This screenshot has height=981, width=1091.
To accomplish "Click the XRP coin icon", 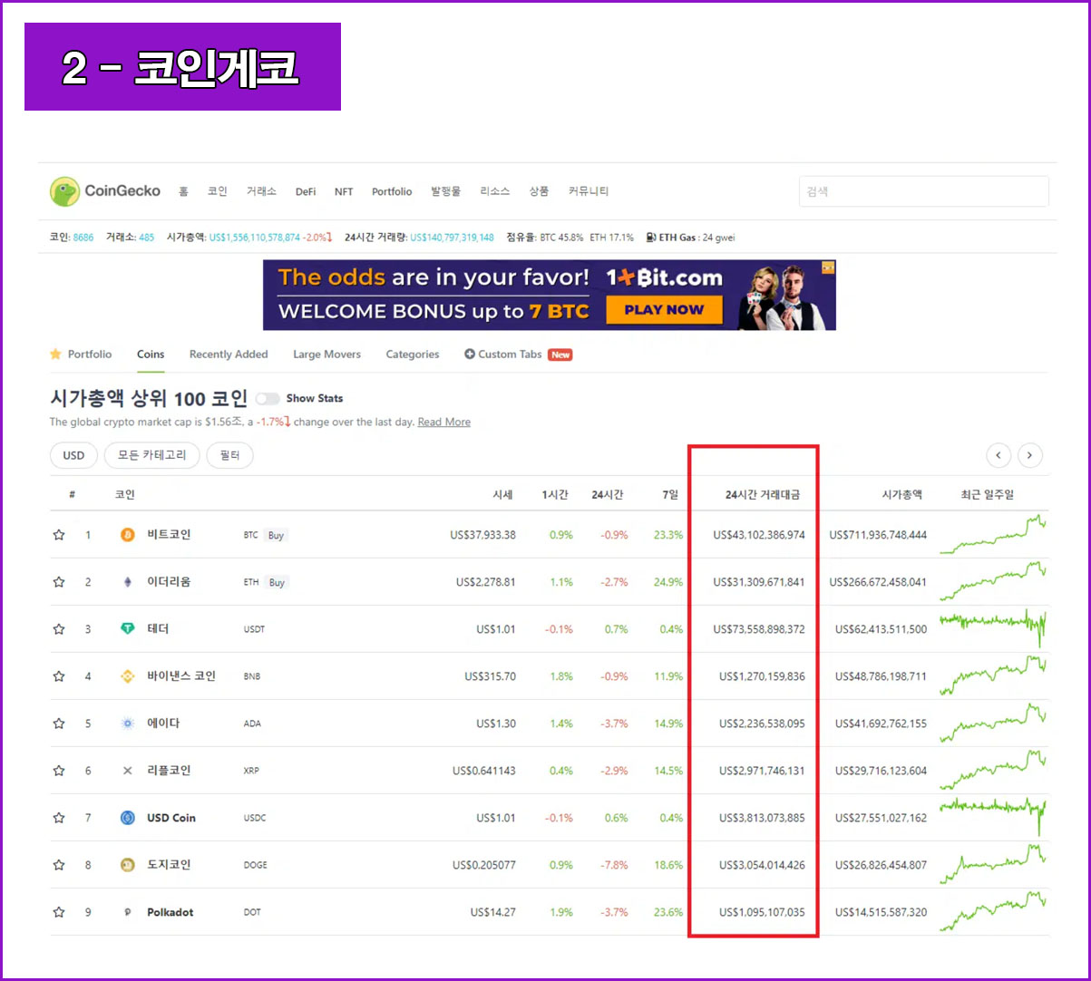I will pos(128,771).
